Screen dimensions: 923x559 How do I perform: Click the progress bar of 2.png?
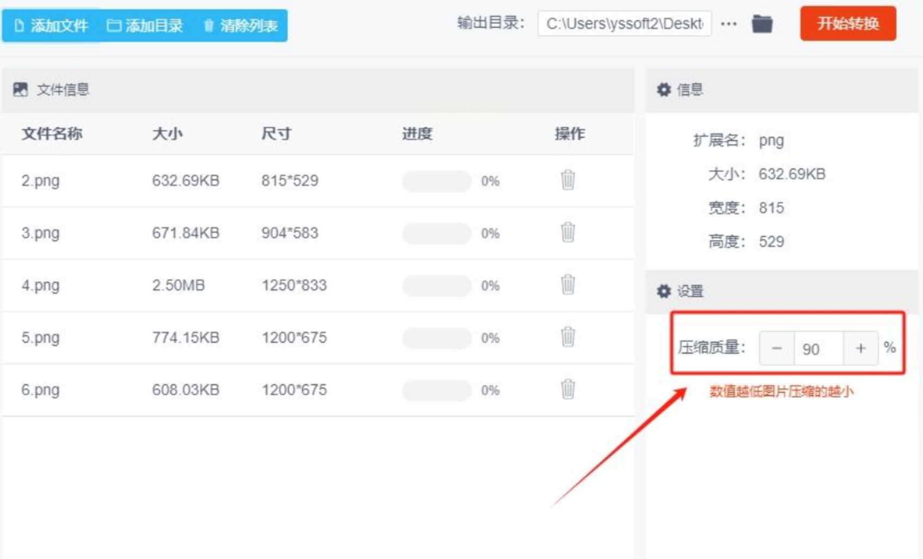pyautogui.click(x=436, y=181)
